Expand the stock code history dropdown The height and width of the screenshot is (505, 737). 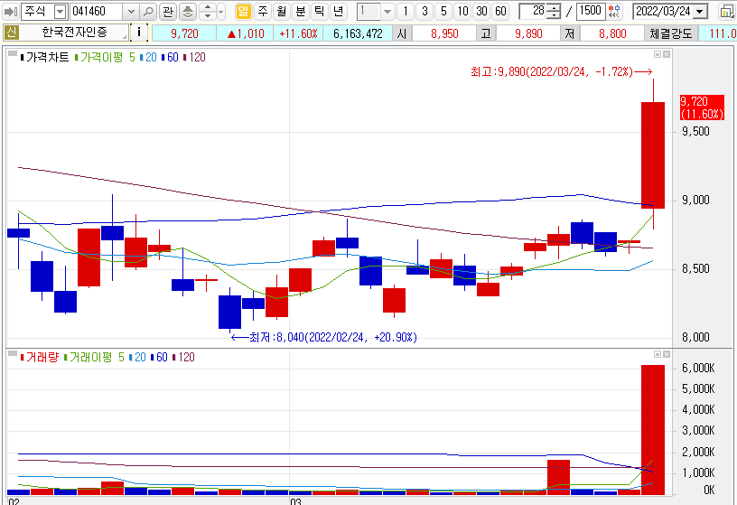132,11
